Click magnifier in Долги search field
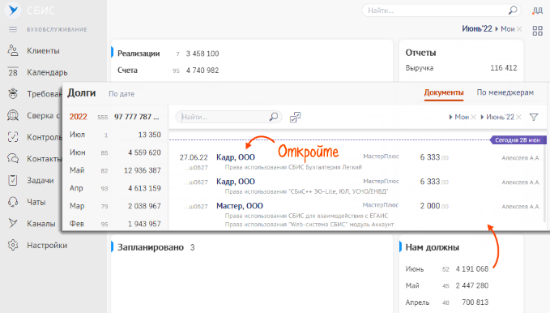550x313 pixels. (274, 117)
